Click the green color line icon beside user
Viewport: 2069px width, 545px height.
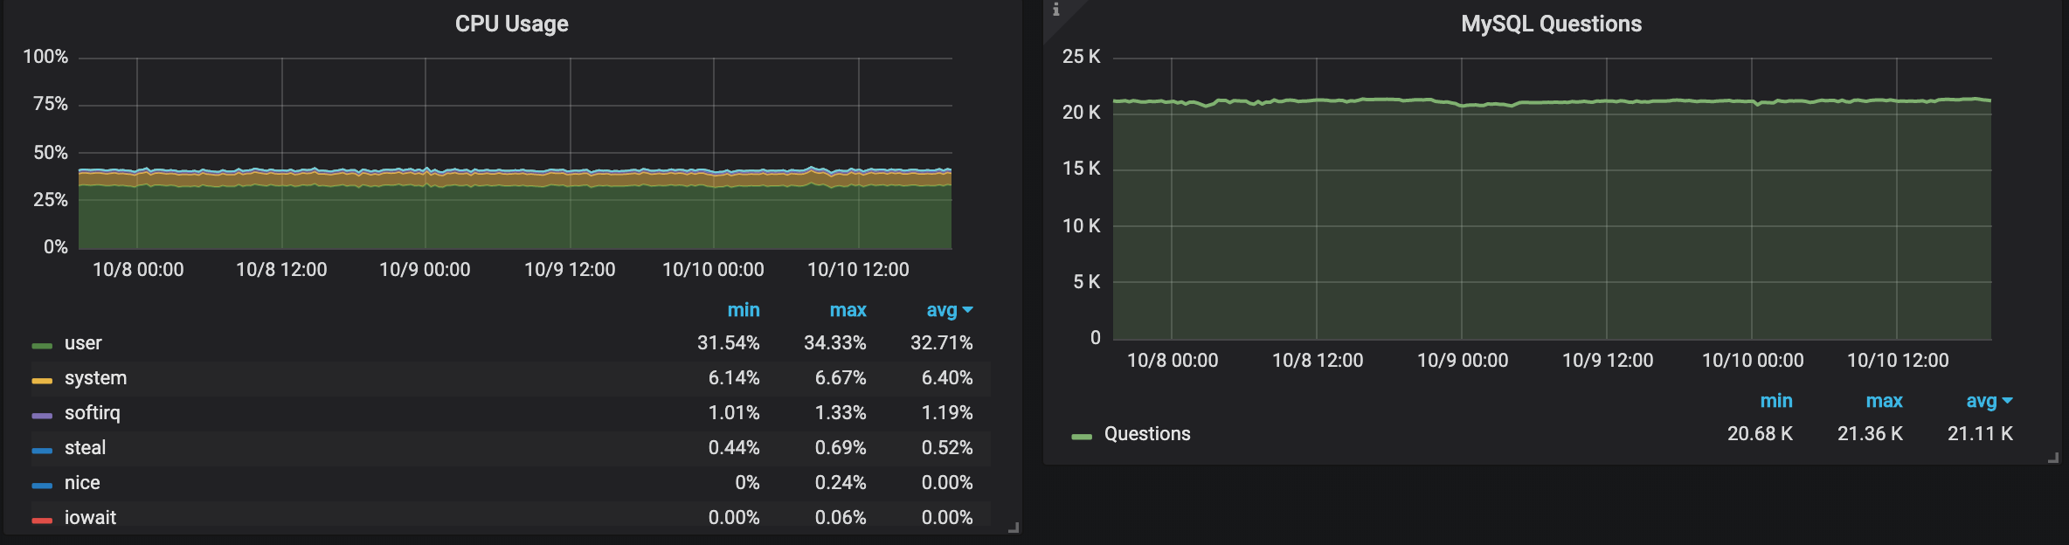point(42,346)
